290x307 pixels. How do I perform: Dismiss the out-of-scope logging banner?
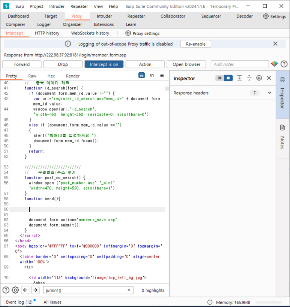(x=275, y=44)
